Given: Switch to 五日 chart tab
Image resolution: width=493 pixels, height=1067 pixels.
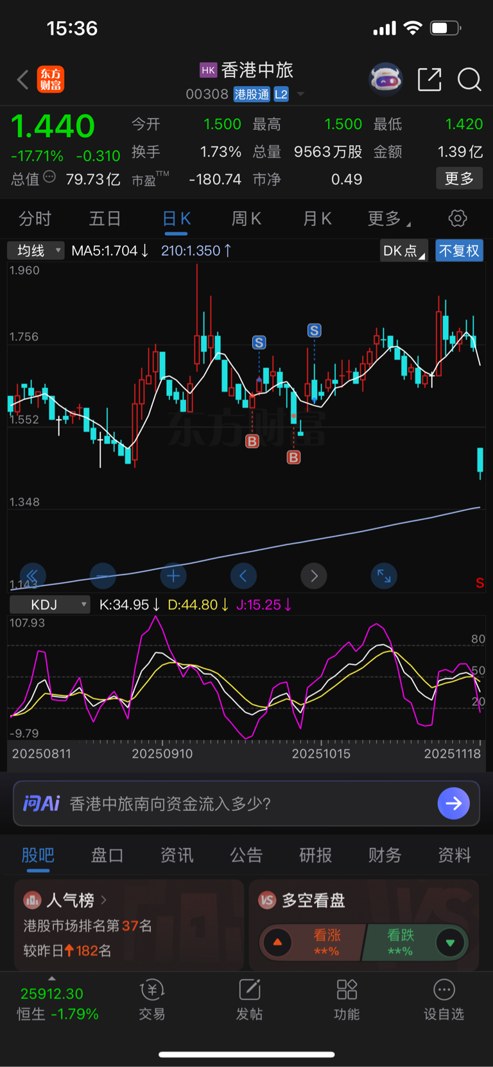Looking at the screenshot, I should tap(105, 219).
